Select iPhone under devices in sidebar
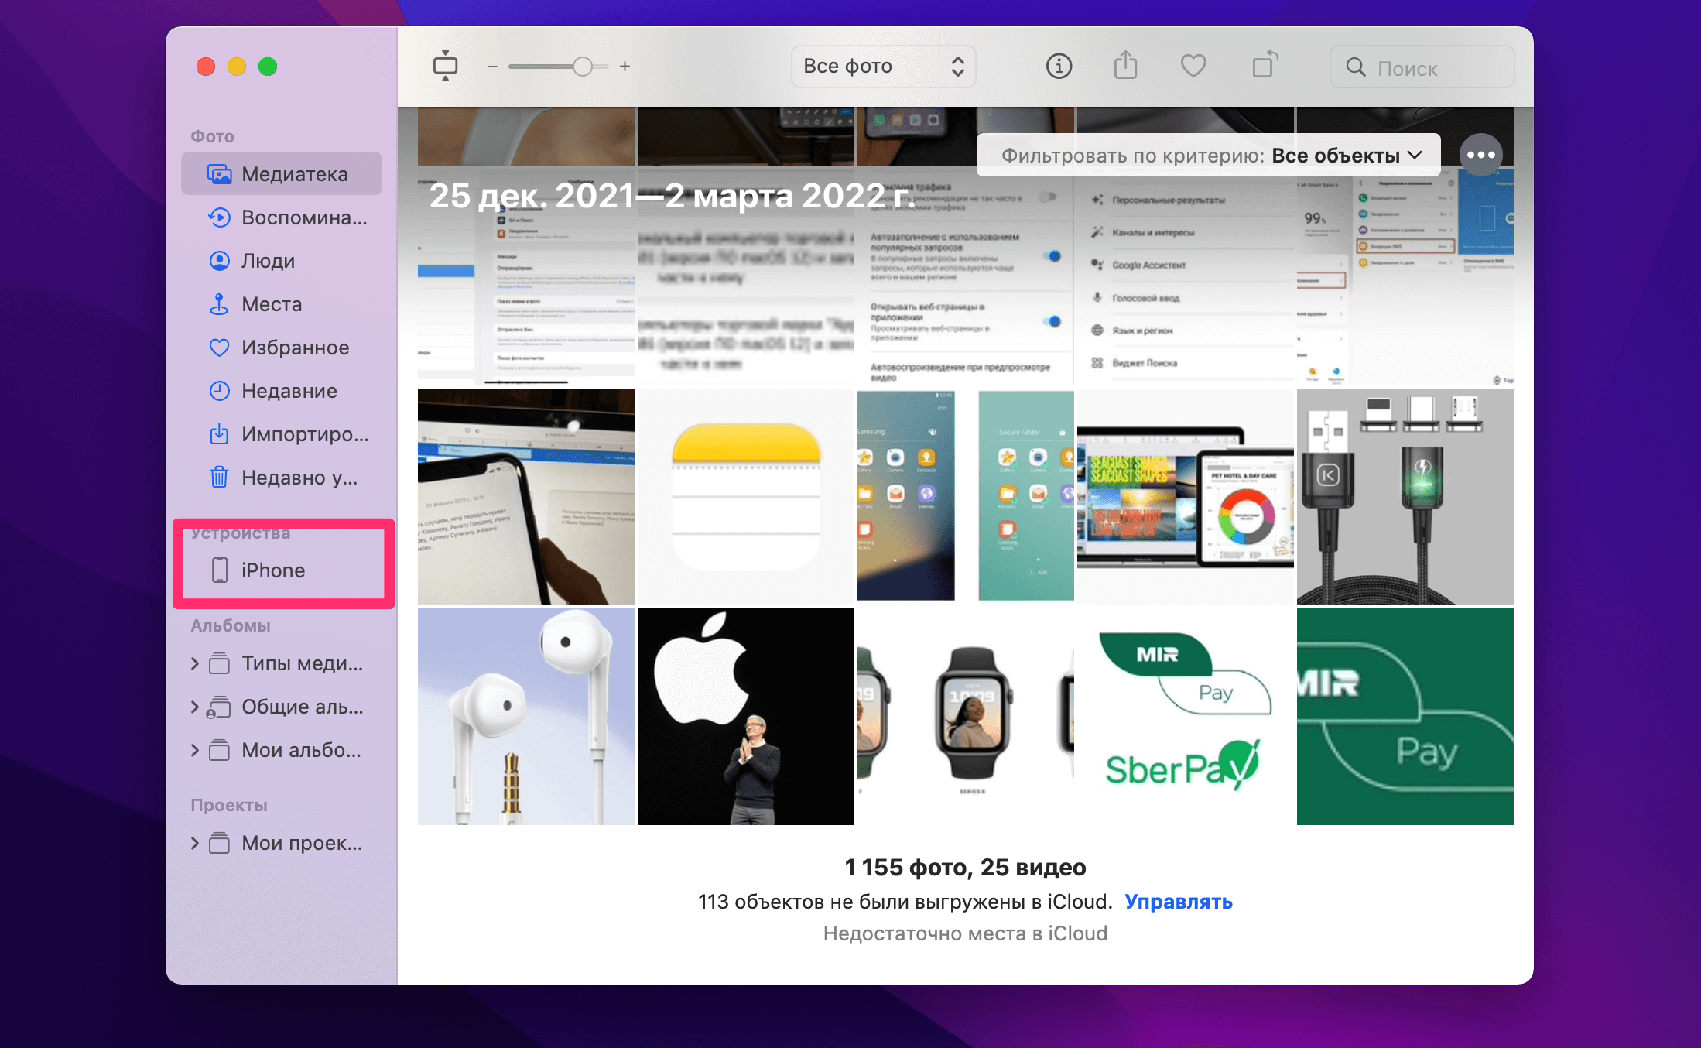Screen dimensions: 1701x1048 click(x=272, y=570)
